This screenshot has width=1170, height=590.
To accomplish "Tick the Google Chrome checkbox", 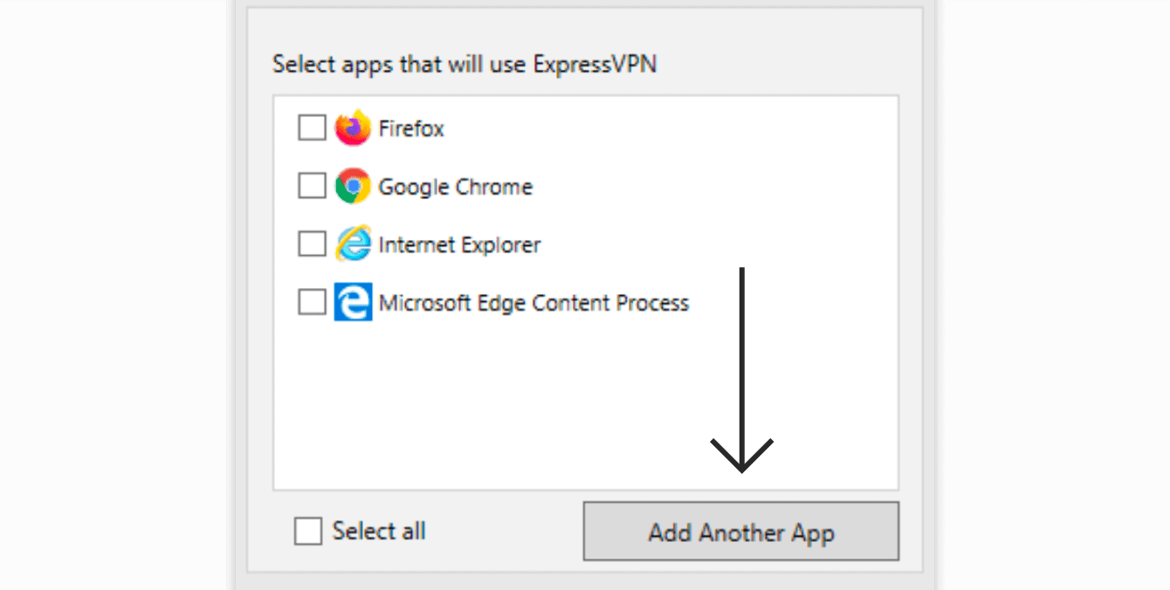I will tap(312, 186).
